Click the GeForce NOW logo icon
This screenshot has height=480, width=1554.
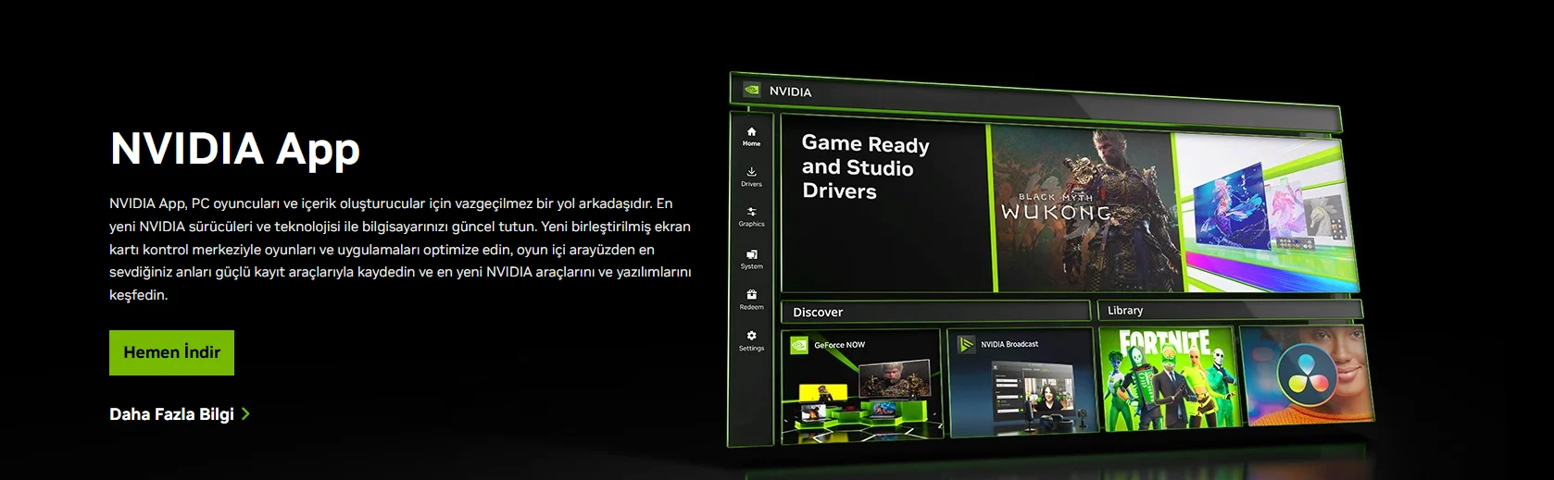[798, 345]
